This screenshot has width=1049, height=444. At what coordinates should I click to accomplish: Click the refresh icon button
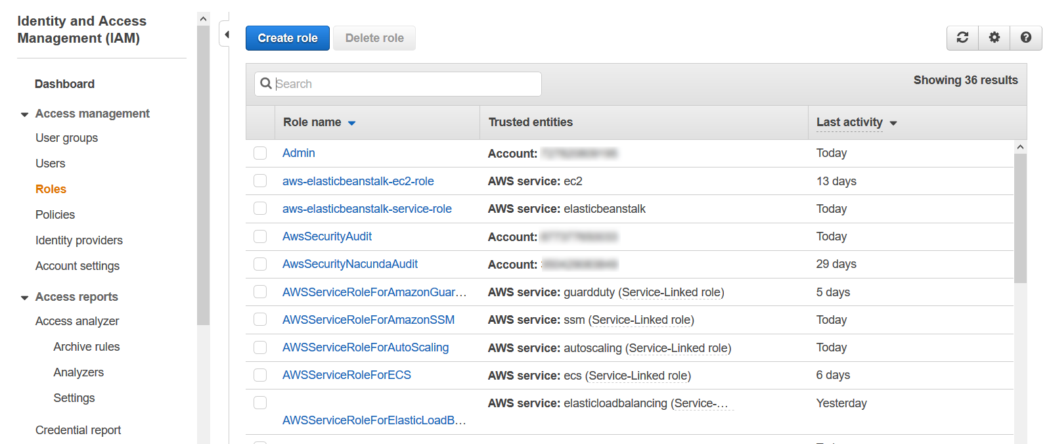tap(962, 37)
